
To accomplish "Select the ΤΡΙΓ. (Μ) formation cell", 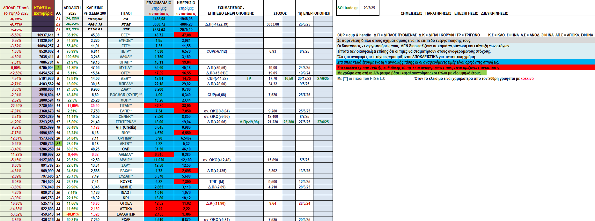I will tap(217, 182).
